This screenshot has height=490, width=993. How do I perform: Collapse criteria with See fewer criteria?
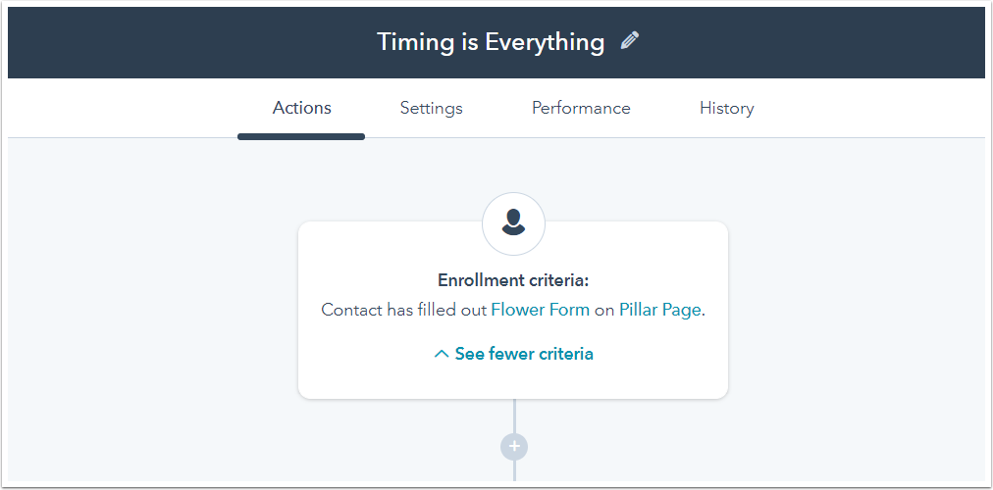coord(523,354)
